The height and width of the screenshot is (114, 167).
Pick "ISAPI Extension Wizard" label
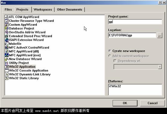click(26, 40)
